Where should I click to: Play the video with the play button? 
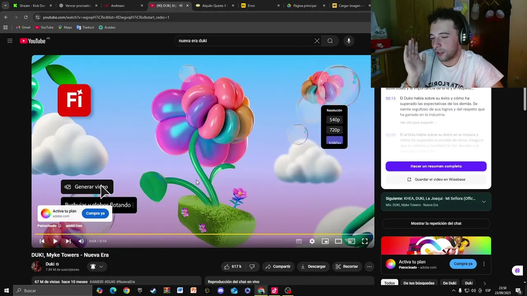click(55, 241)
